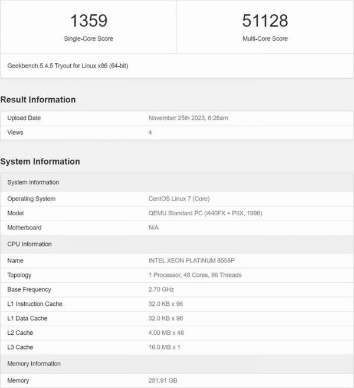
Task: Select the Memory value 251.91 GB
Action: coord(164,380)
